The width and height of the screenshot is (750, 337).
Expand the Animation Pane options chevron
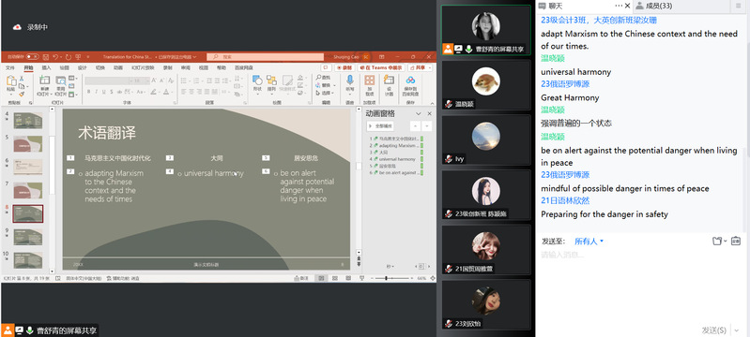pyautogui.click(x=418, y=113)
